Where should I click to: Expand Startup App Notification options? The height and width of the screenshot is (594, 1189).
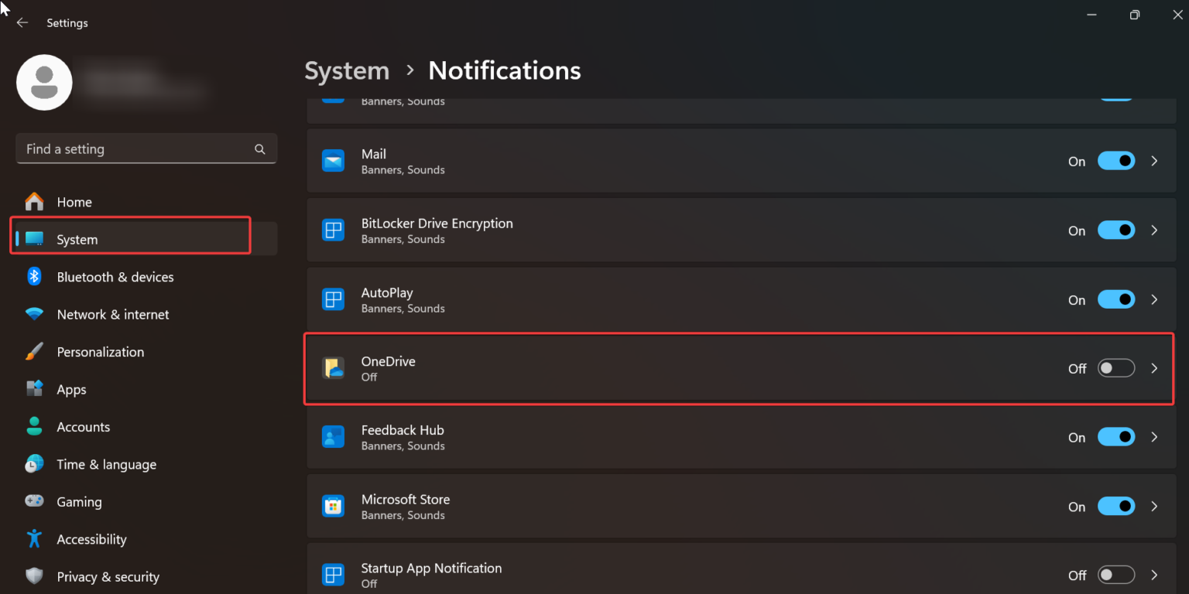click(1154, 575)
